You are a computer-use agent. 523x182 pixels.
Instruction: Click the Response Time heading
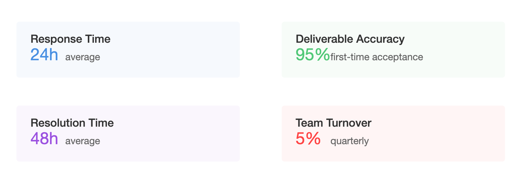70,39
